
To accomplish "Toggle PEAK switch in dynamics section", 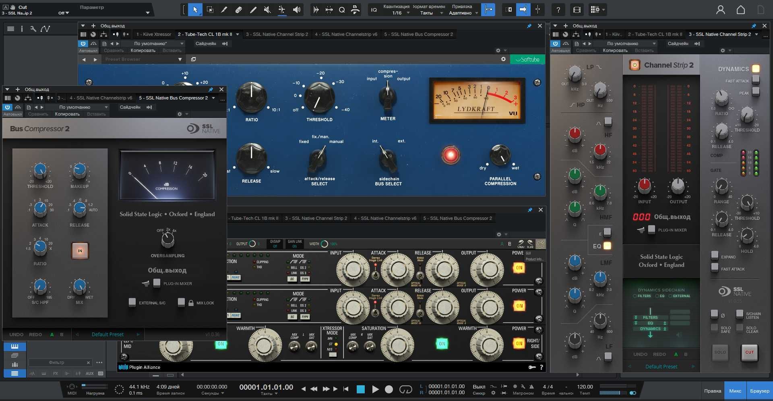I will pyautogui.click(x=756, y=91).
